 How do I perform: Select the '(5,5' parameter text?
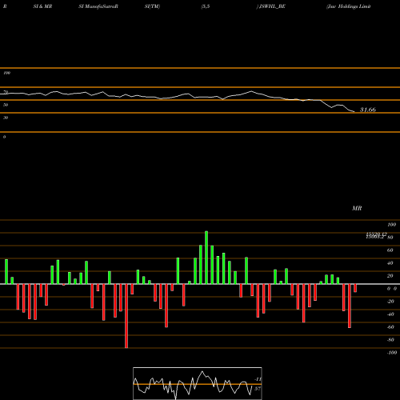[x=206, y=6]
